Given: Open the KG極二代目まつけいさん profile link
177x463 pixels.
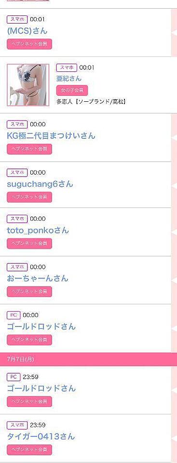Looking at the screenshot, I should [x=51, y=136].
